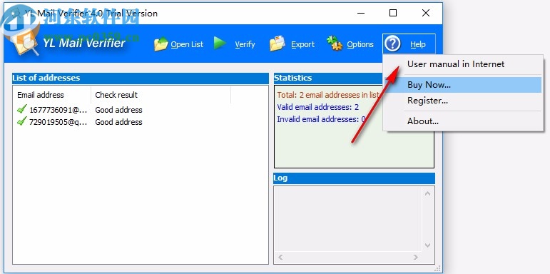Click Log horizontal scrollbar left arrow
Screen dimensions: 550x274
coord(280,257)
